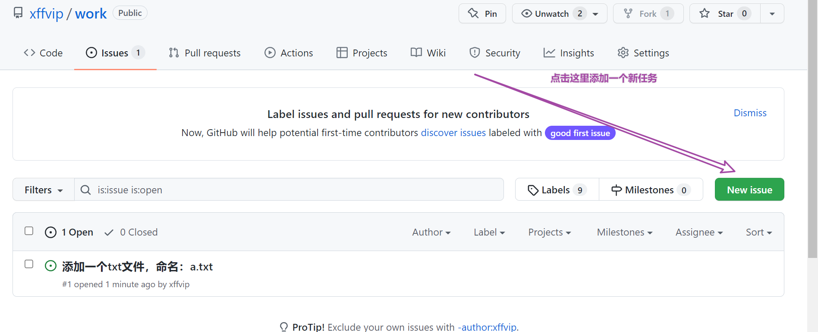This screenshot has width=818, height=332.
Task: Open the Filters dropdown
Action: pyautogui.click(x=44, y=190)
